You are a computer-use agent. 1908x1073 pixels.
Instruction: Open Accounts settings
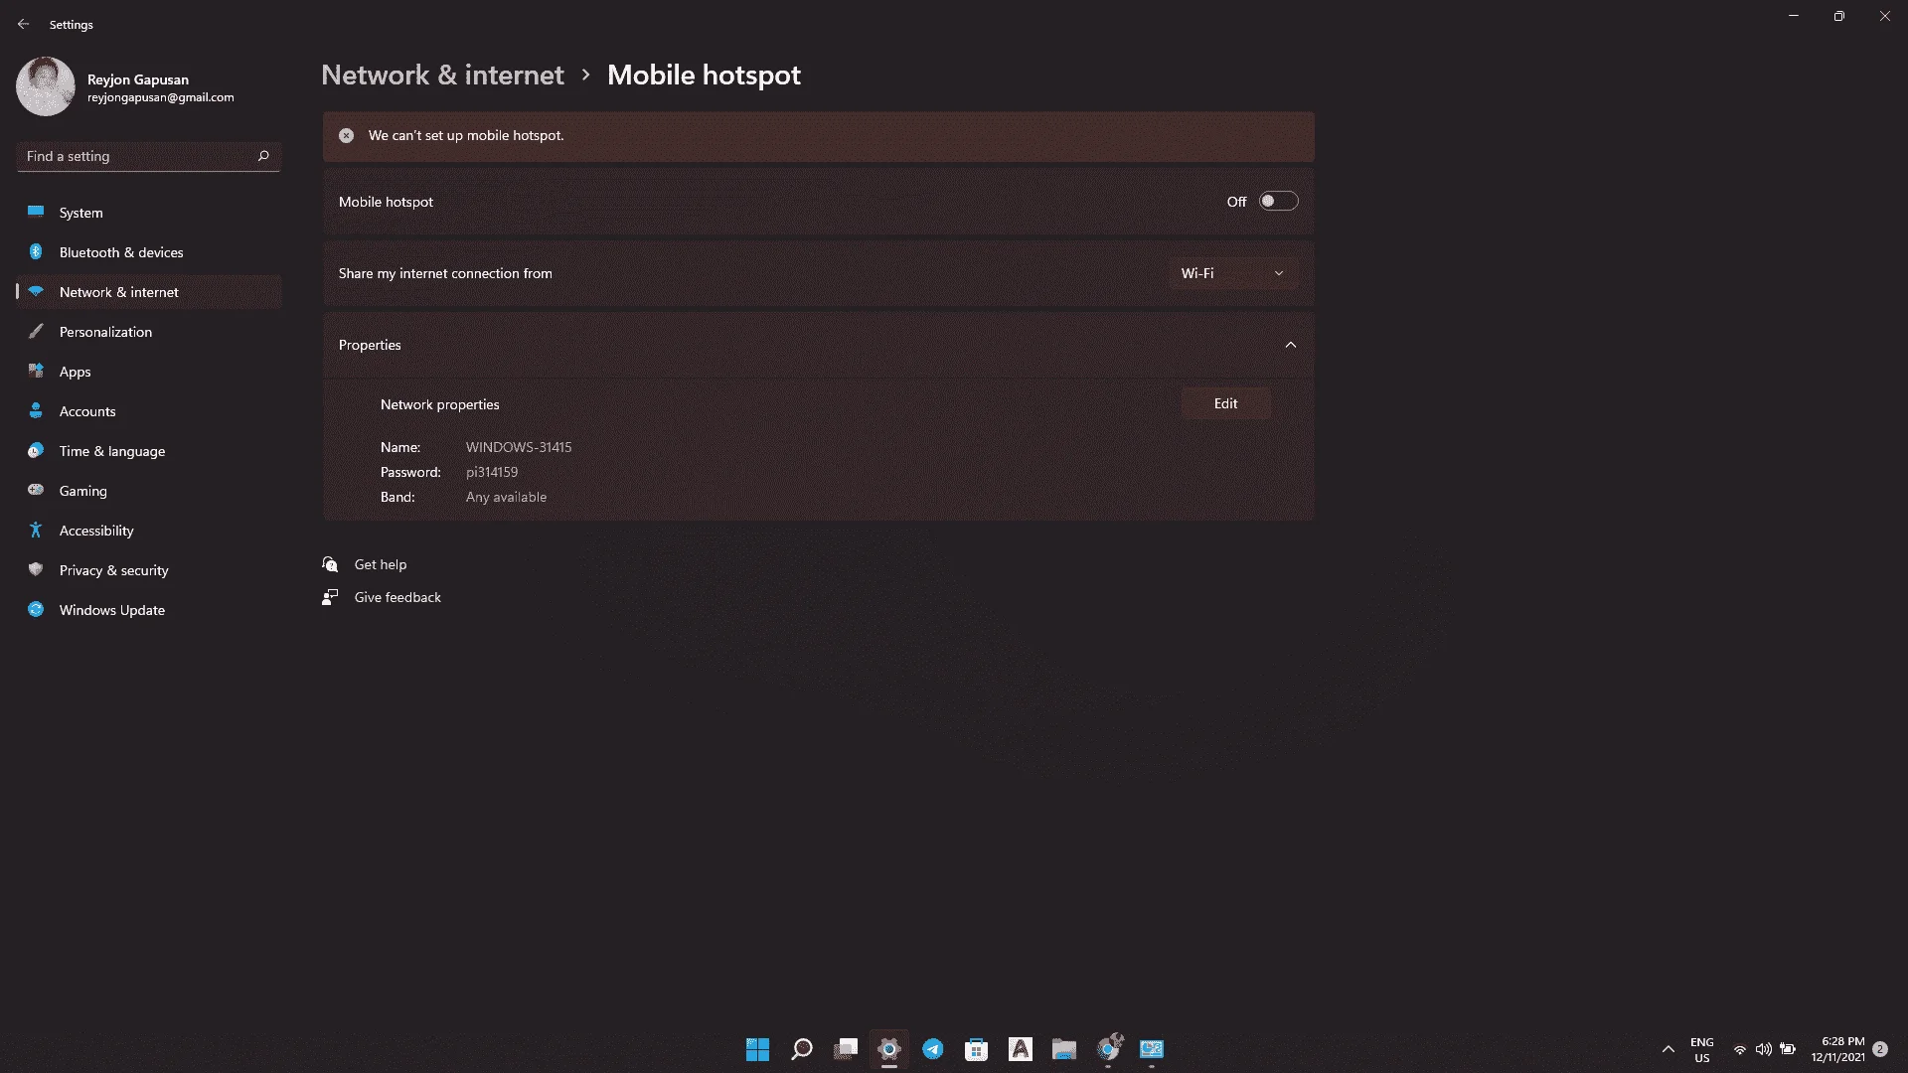point(149,411)
